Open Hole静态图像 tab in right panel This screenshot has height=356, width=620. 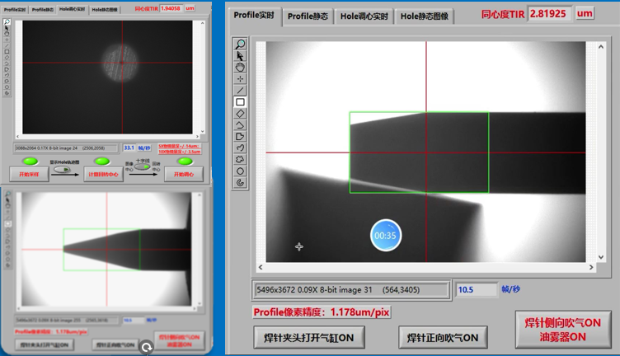click(x=425, y=16)
